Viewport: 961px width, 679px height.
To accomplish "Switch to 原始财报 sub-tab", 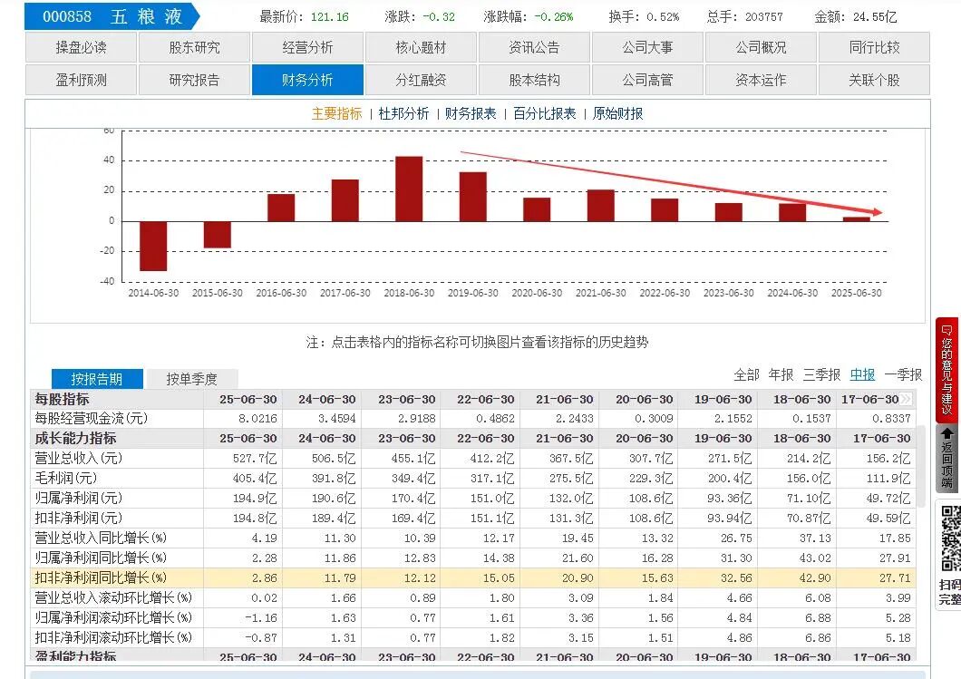I will 617,113.
